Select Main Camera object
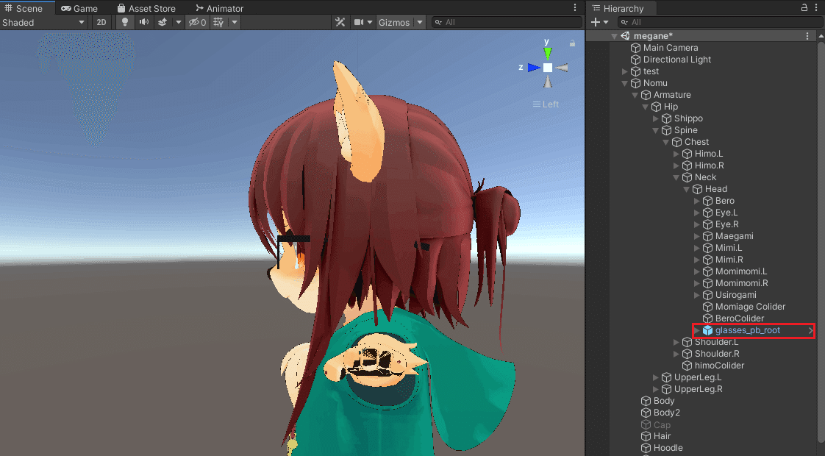This screenshot has height=456, width=825. pos(671,47)
